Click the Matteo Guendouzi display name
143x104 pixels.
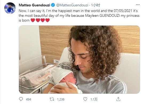[x=34, y=5]
